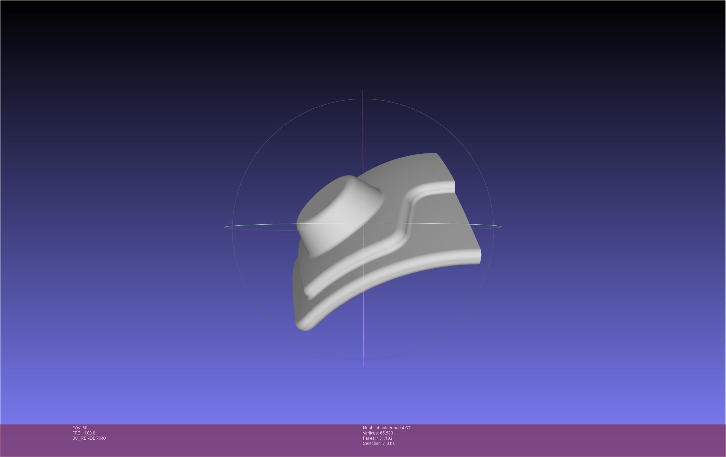The width and height of the screenshot is (726, 457).
Task: Click the FPS 100.0 readout
Action: point(84,433)
